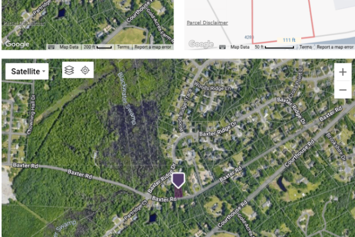Image resolution: width=355 pixels, height=237 pixels.
Task: Click the Google logo on parcel map
Action: coord(201,44)
